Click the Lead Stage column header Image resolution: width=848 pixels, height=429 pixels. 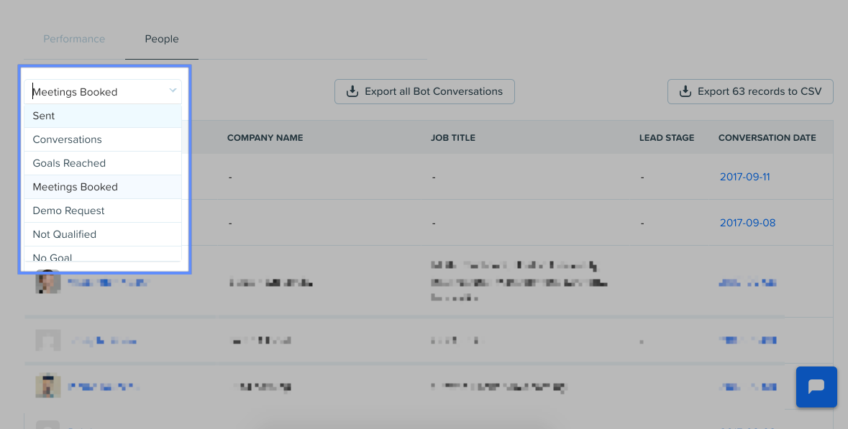(x=666, y=138)
